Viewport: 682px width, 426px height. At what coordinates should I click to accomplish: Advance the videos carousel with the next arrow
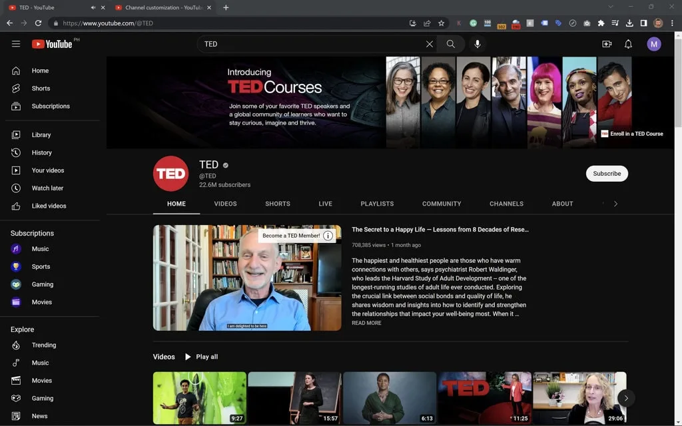coord(625,397)
